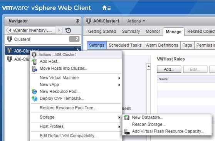Click the Add Host icon
This screenshot has width=215, height=141.
coord(34,62)
